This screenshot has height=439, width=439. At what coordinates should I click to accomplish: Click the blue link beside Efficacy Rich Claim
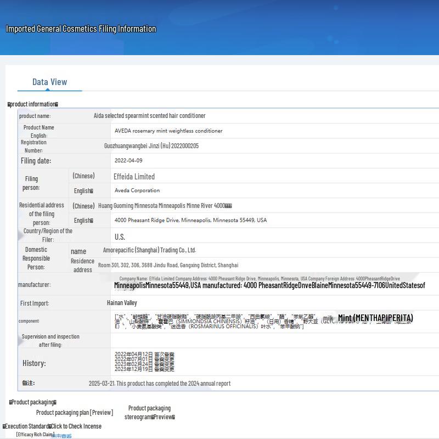click(x=61, y=436)
